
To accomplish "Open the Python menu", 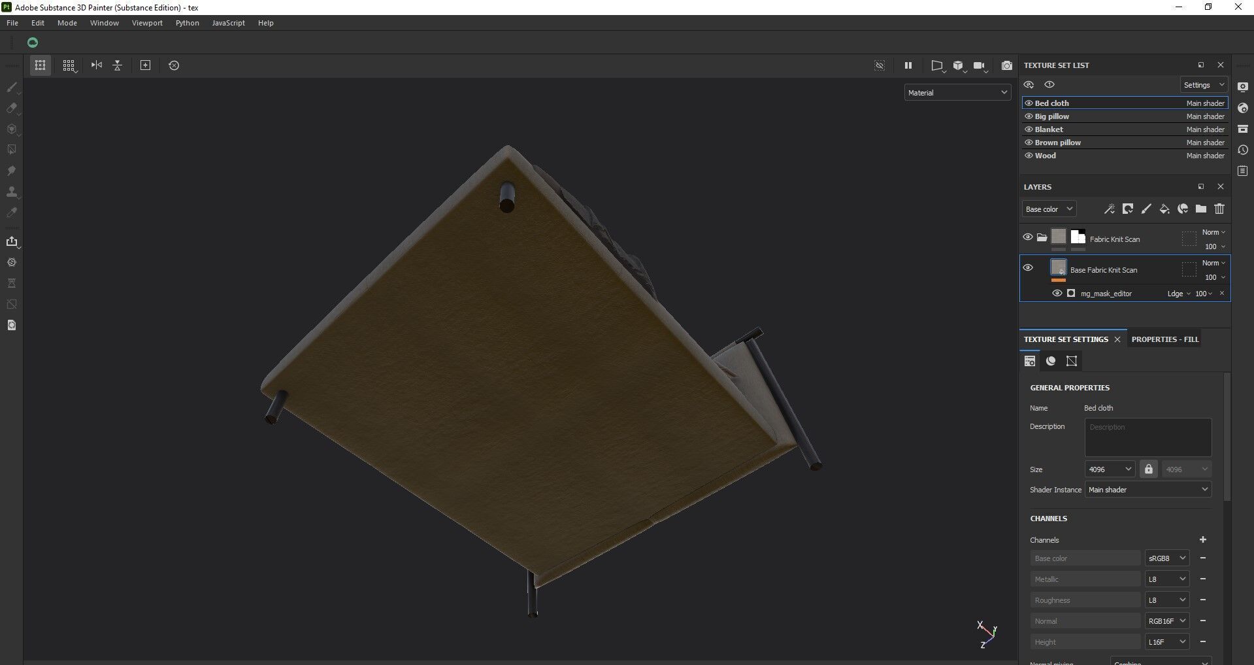I will tap(187, 23).
